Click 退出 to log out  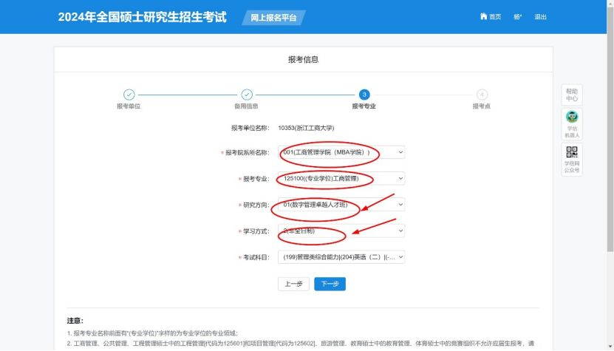tap(540, 17)
